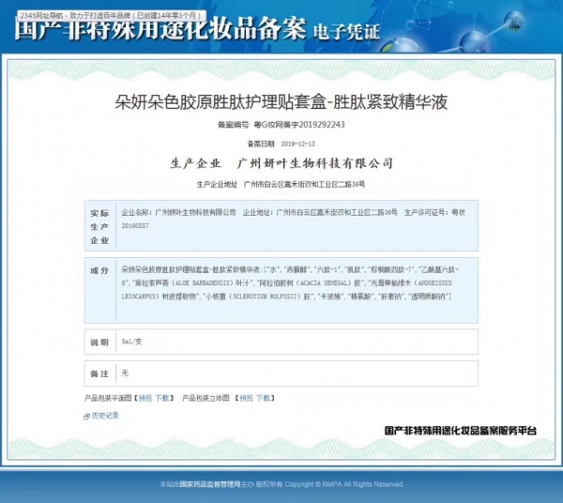Click the 2345网址导航 tab favicon

tap(11, 16)
